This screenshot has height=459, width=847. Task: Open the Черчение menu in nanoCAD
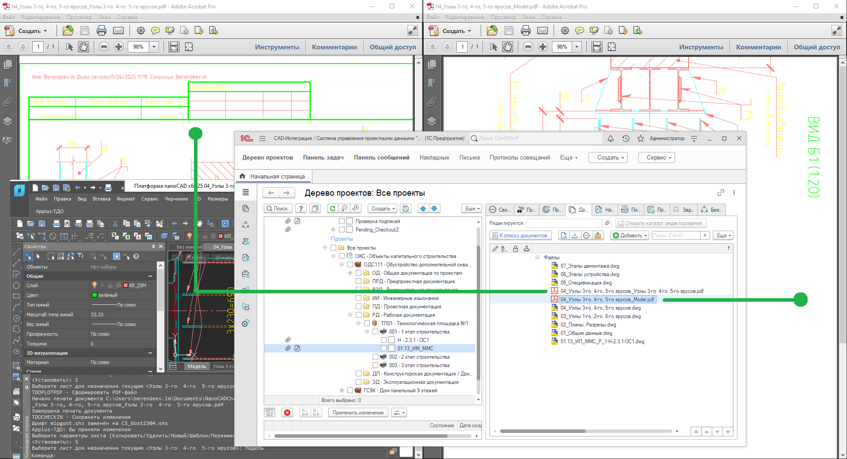click(176, 199)
